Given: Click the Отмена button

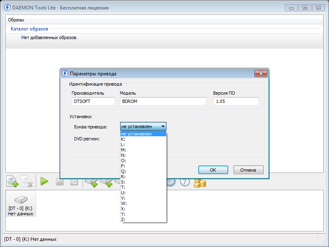Looking at the screenshot, I should [248, 170].
